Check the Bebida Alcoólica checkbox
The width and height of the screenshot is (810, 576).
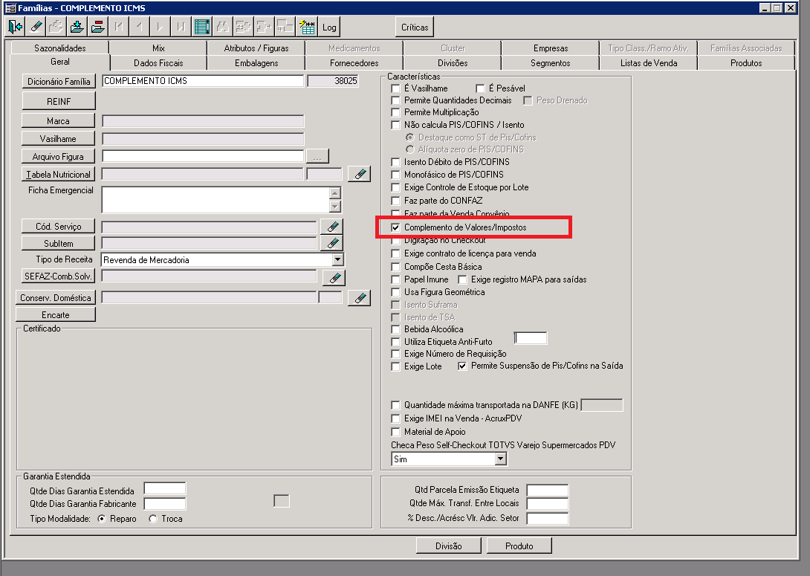click(395, 329)
